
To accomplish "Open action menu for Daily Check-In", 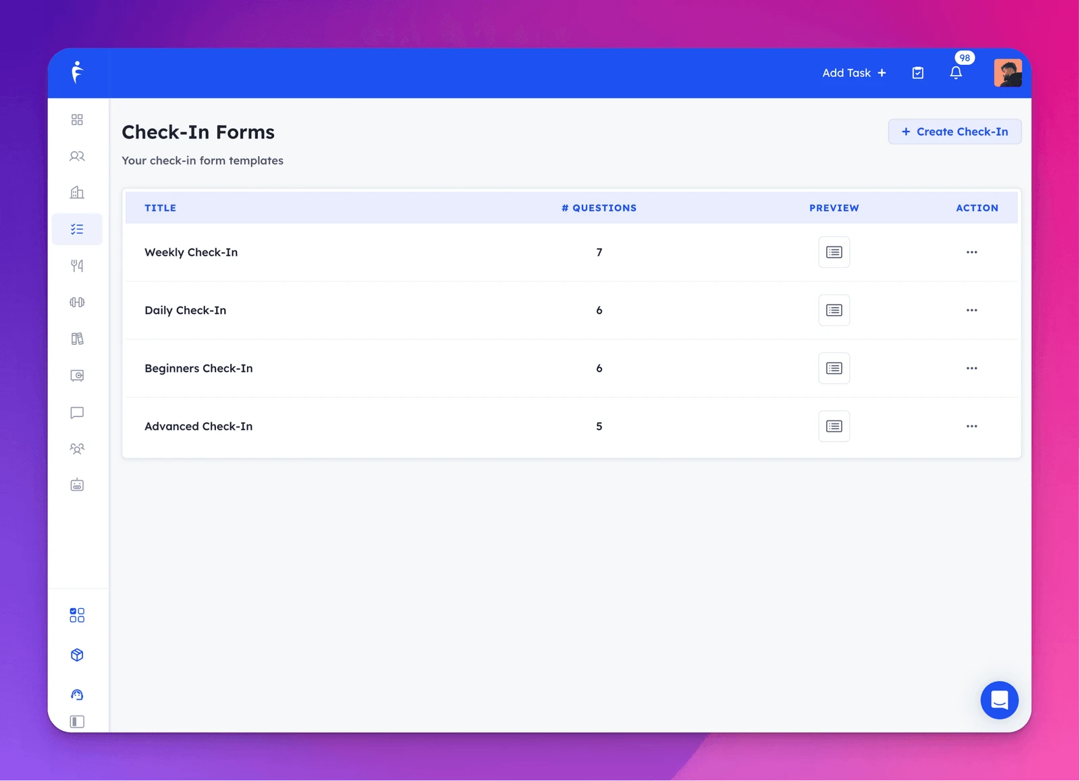I will (972, 310).
